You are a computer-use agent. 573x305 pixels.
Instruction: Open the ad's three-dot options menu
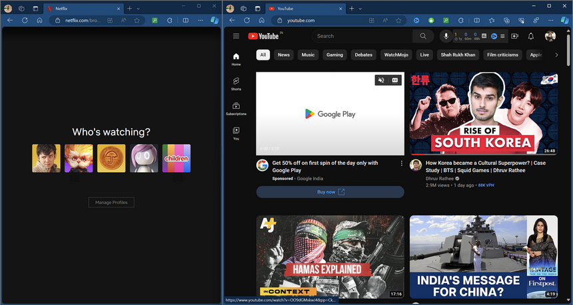pos(401,163)
